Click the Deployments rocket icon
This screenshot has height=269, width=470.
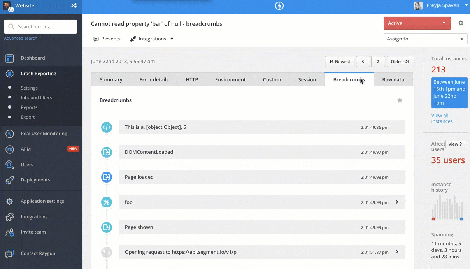[10, 180]
